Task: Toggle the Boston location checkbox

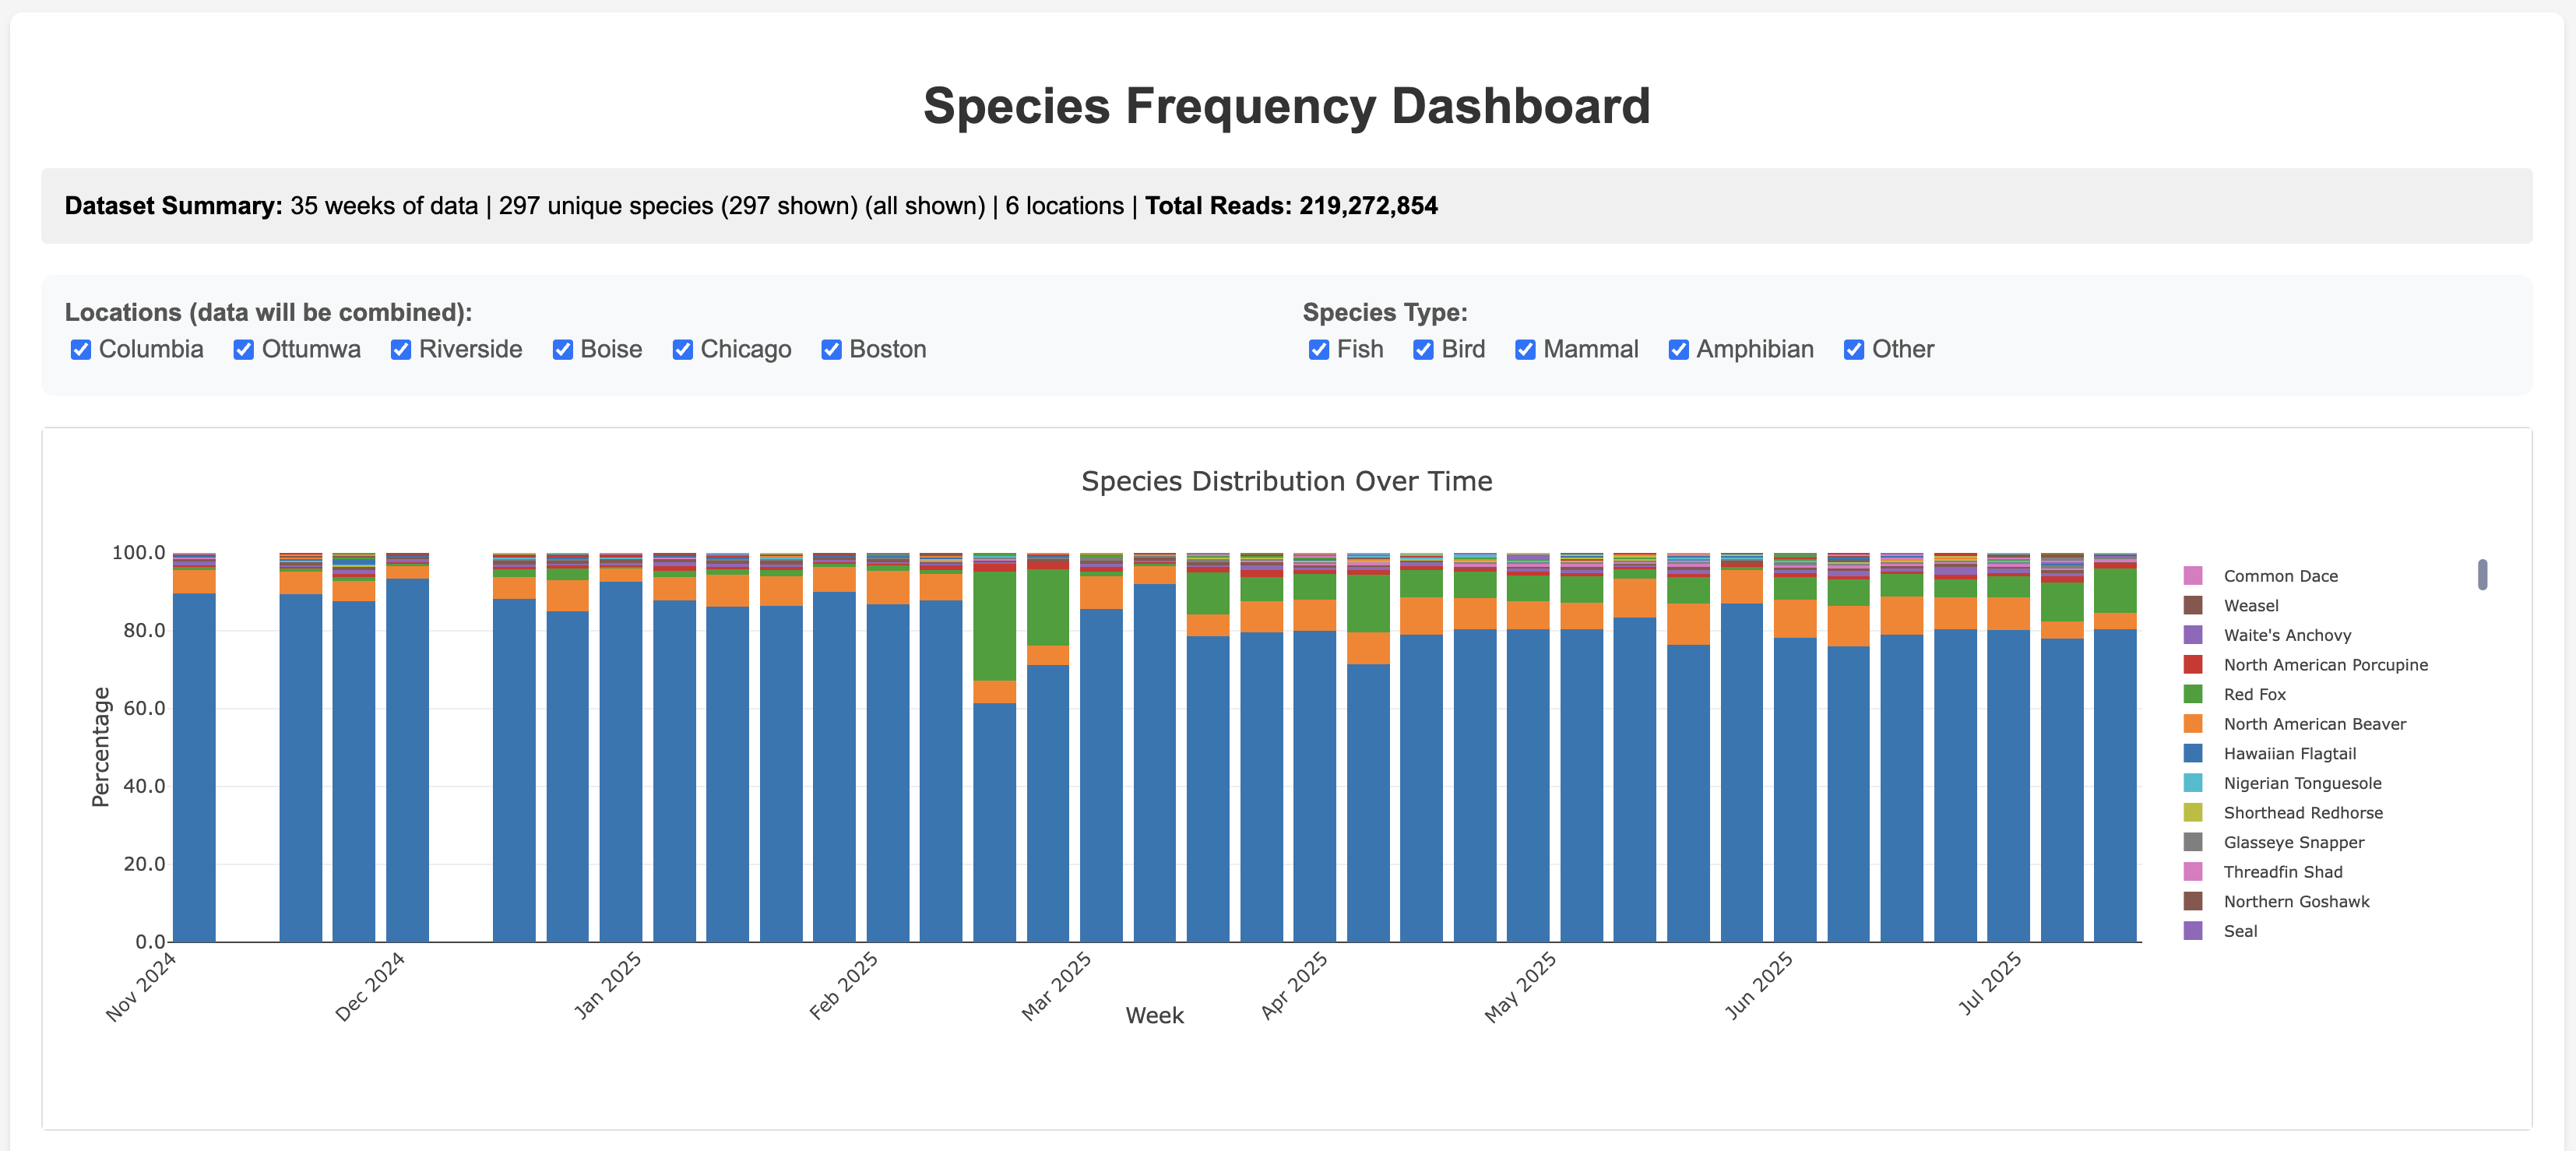Action: click(x=830, y=349)
